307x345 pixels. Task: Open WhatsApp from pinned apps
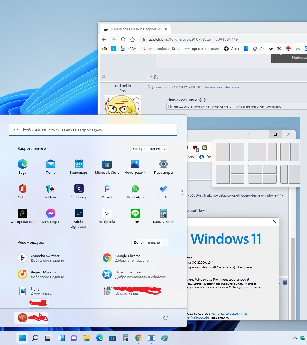[135, 191]
